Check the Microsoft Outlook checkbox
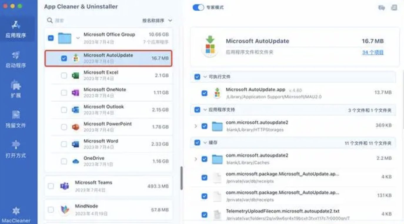Image resolution: width=404 pixels, height=224 pixels. 64,110
